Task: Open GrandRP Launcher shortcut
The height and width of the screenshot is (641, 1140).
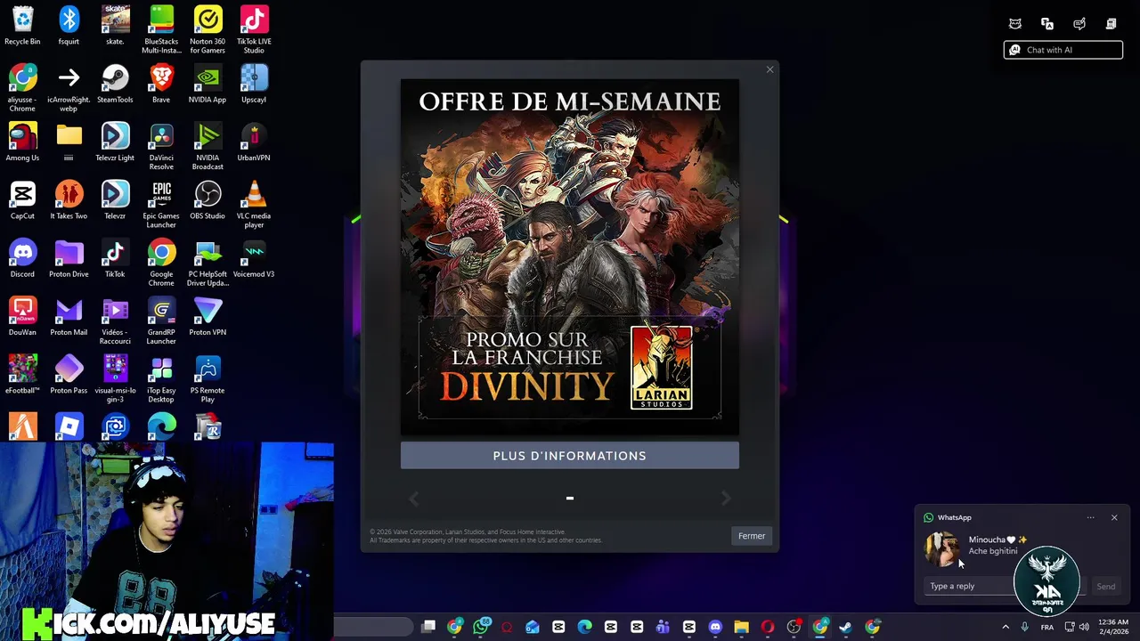Action: tap(161, 320)
